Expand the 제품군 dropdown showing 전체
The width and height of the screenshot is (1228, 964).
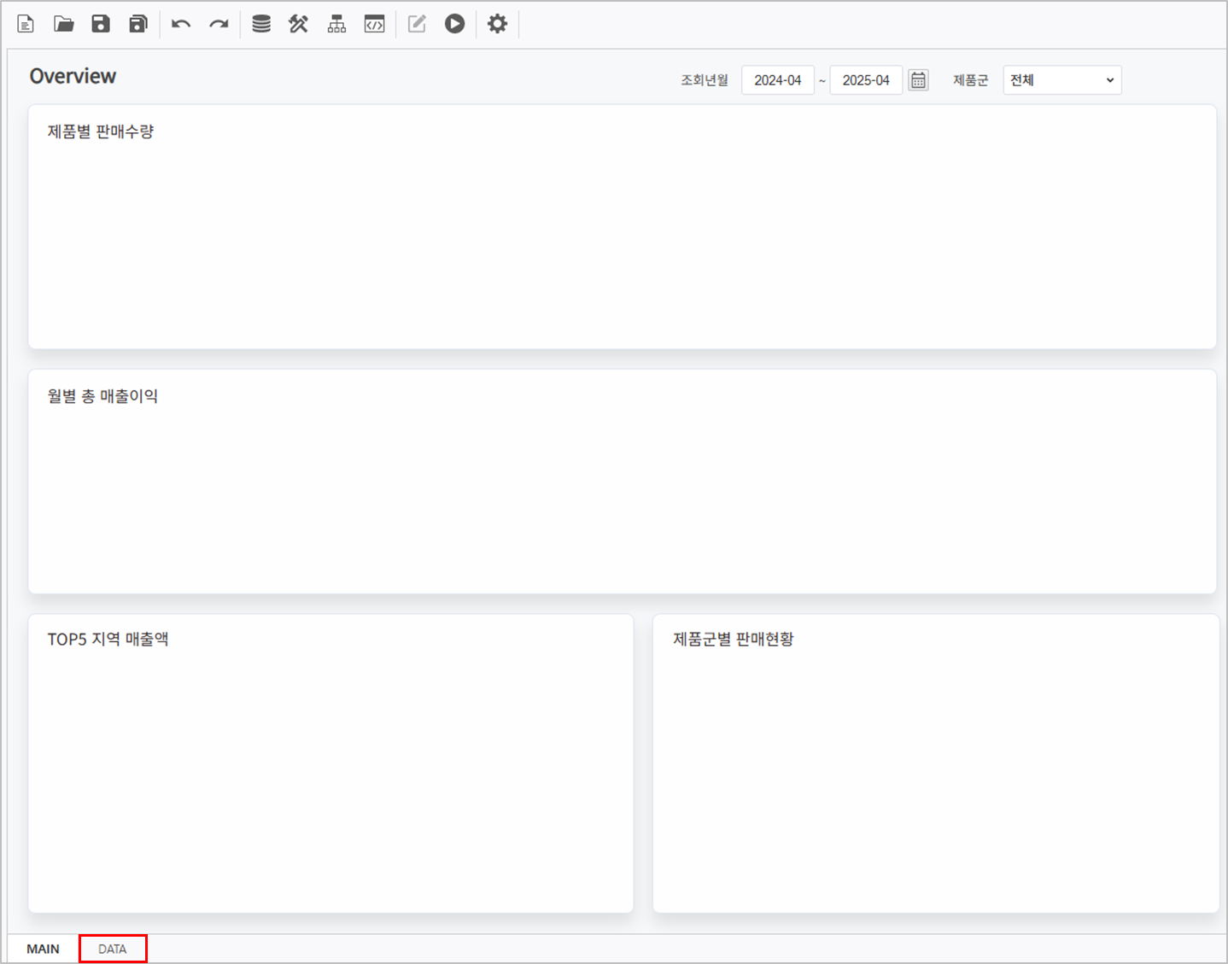[1061, 80]
